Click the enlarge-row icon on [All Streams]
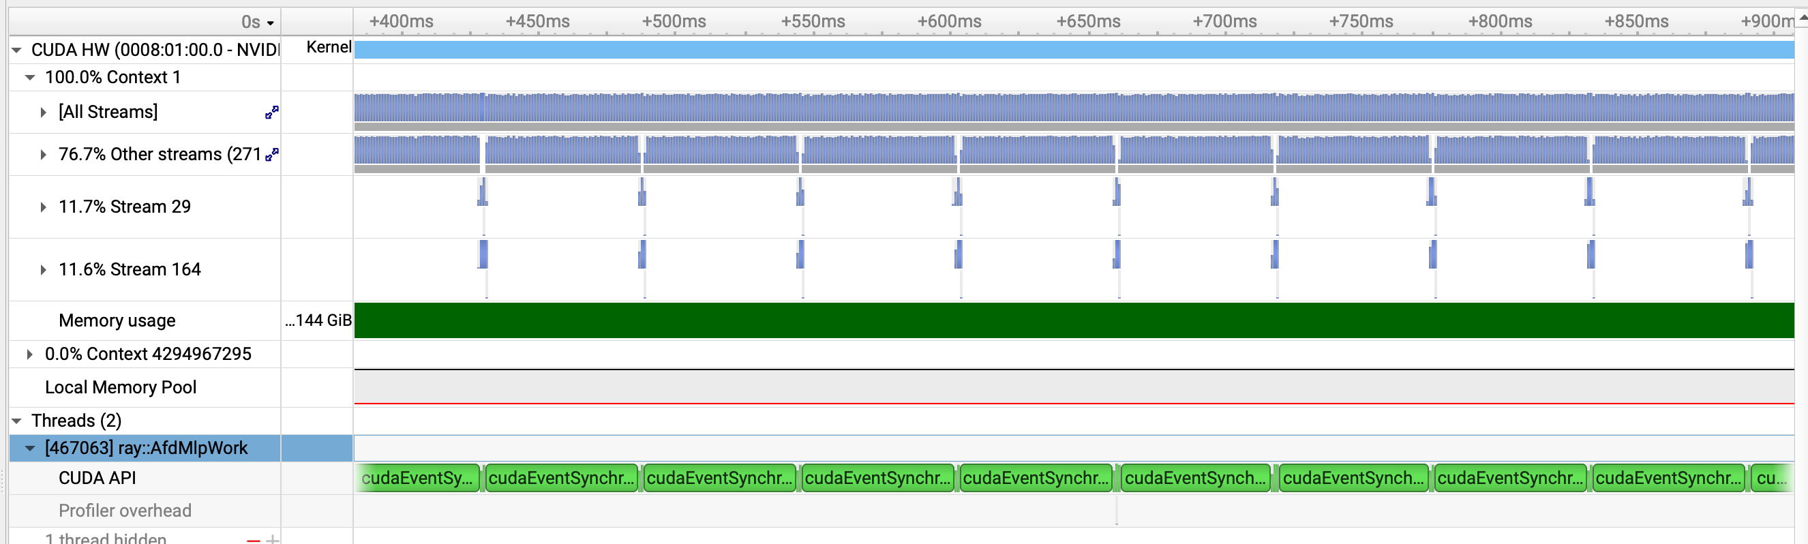 click(271, 112)
